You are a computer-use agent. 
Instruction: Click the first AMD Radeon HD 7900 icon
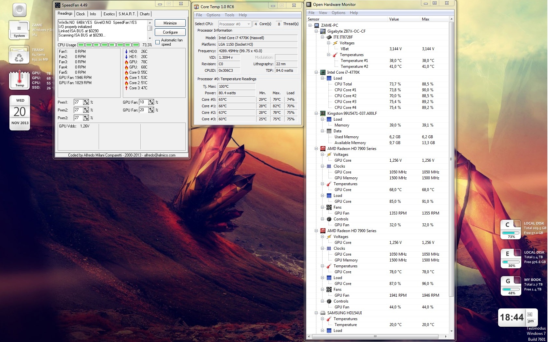click(x=323, y=149)
